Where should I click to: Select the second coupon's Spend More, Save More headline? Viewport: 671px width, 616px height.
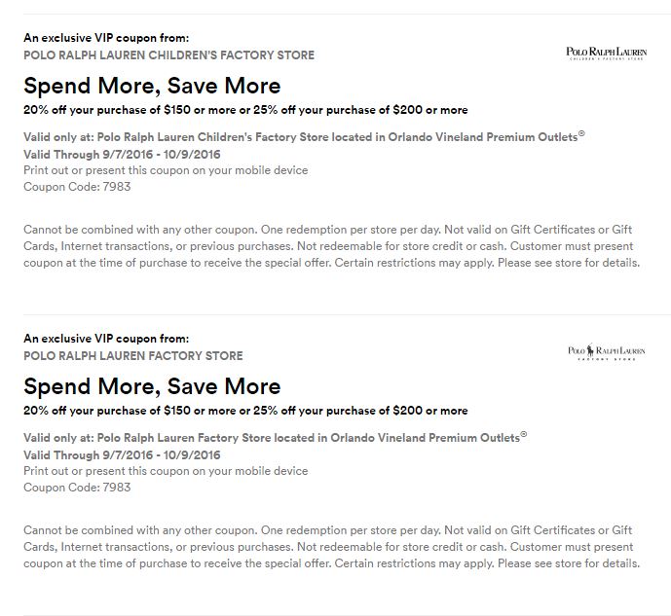(x=152, y=385)
